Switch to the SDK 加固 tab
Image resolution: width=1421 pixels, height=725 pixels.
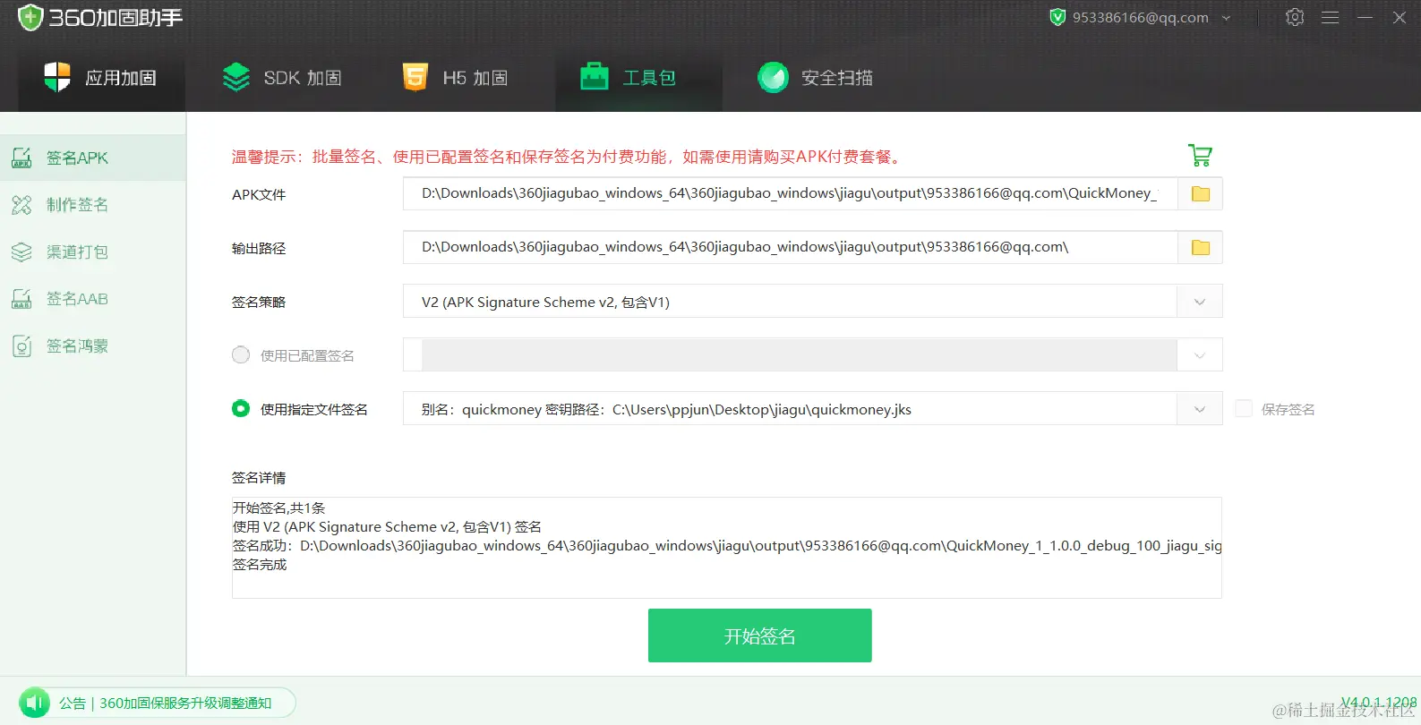tap(281, 78)
